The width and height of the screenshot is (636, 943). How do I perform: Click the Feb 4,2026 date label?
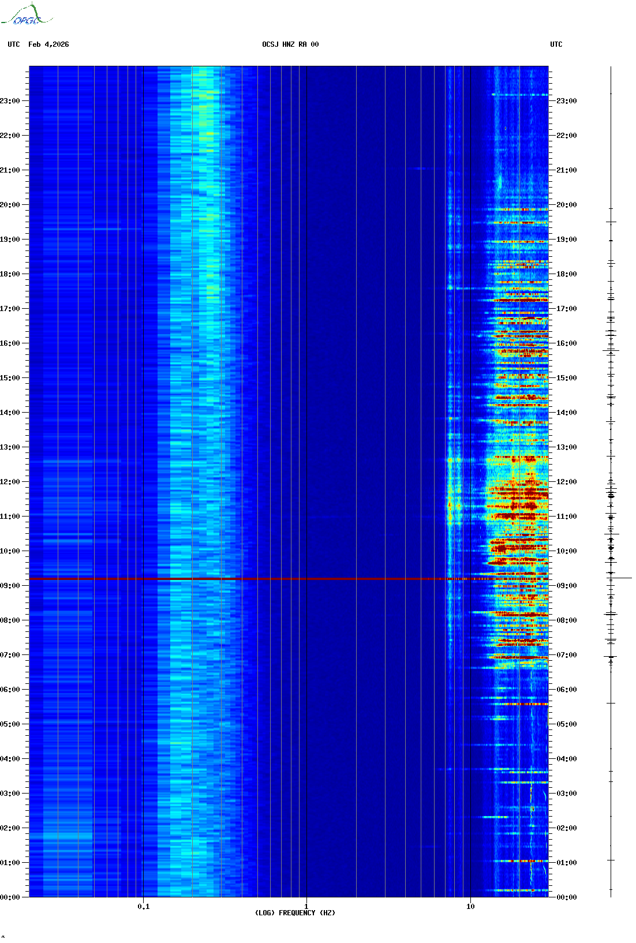click(48, 44)
